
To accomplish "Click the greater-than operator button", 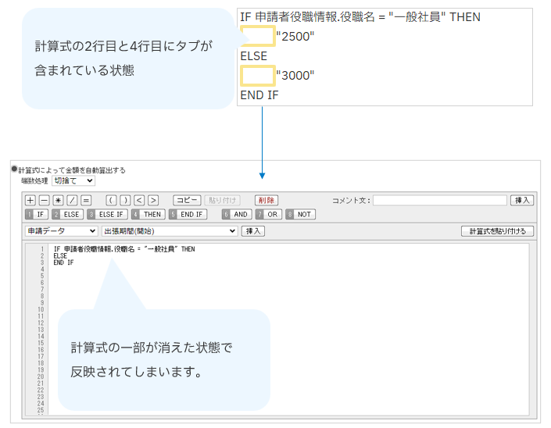I will pos(153,201).
